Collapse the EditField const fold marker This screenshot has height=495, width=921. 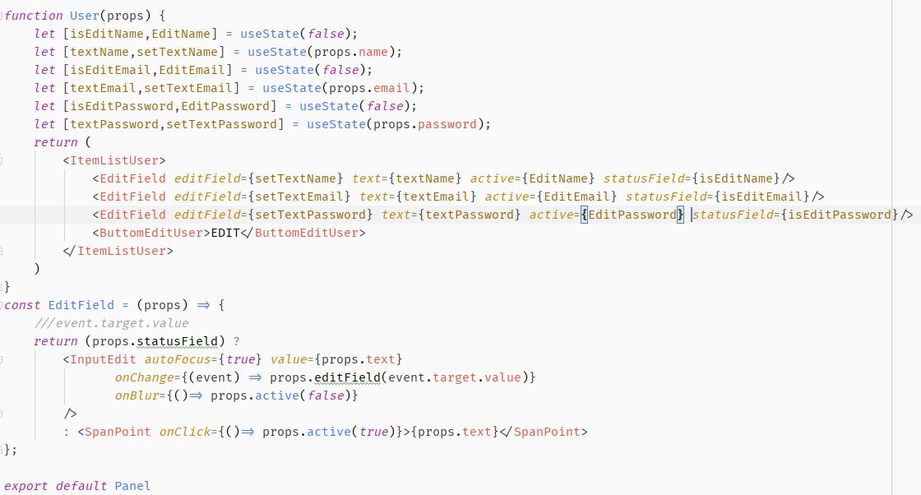(2, 305)
